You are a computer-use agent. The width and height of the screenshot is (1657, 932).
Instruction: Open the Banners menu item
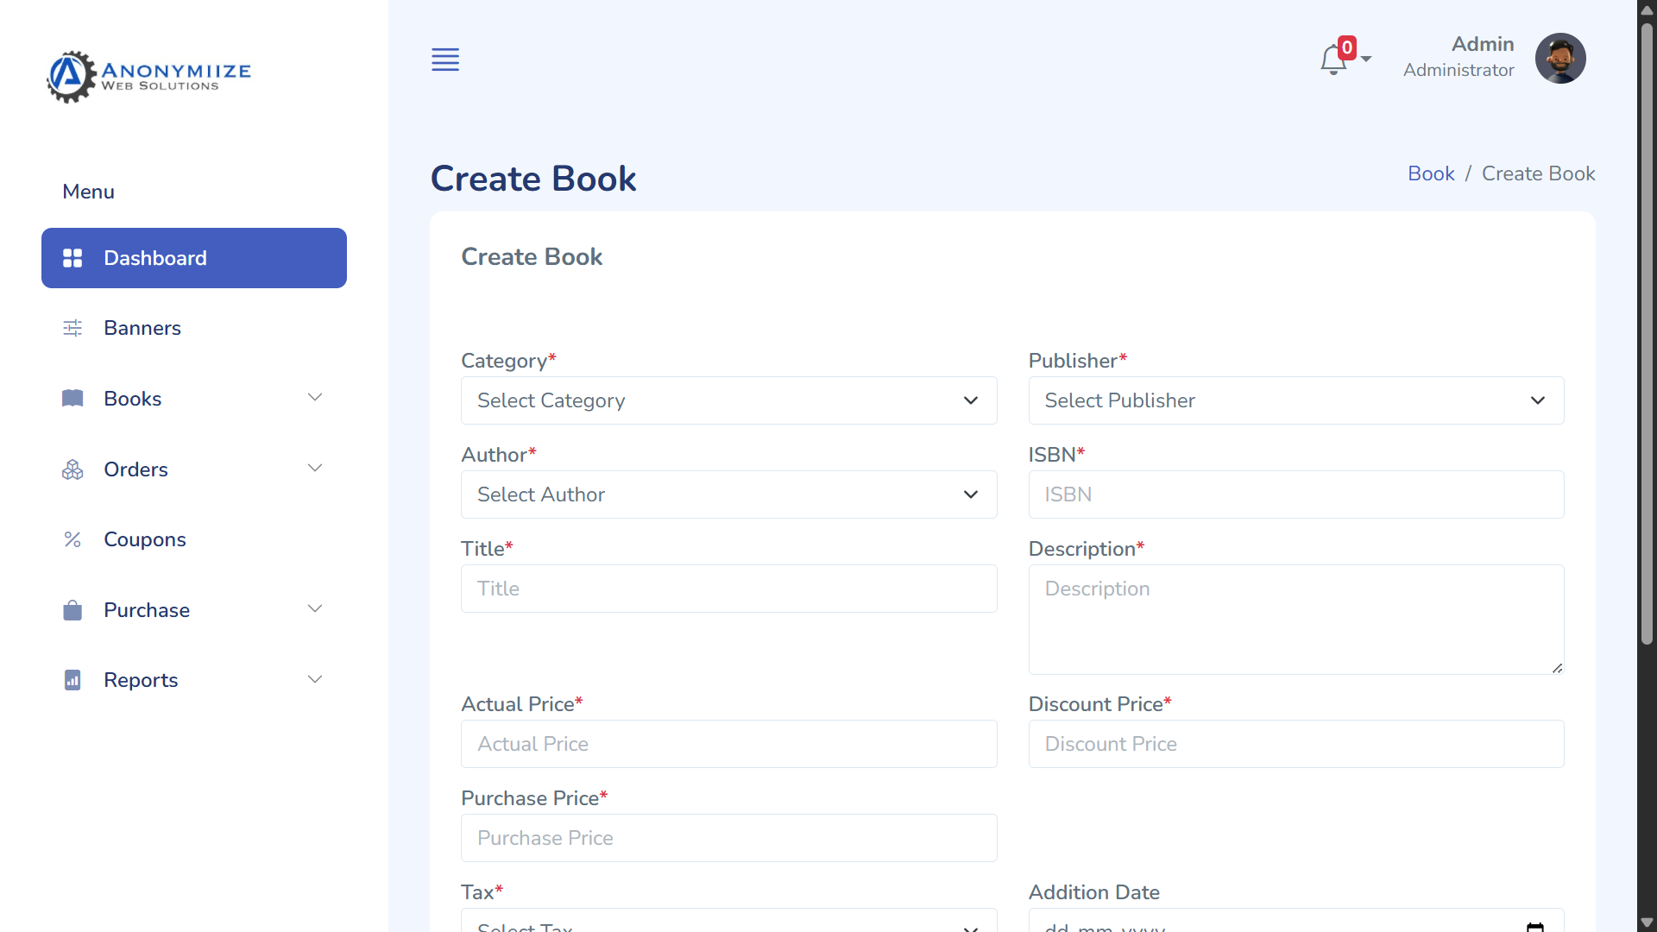[x=194, y=328]
